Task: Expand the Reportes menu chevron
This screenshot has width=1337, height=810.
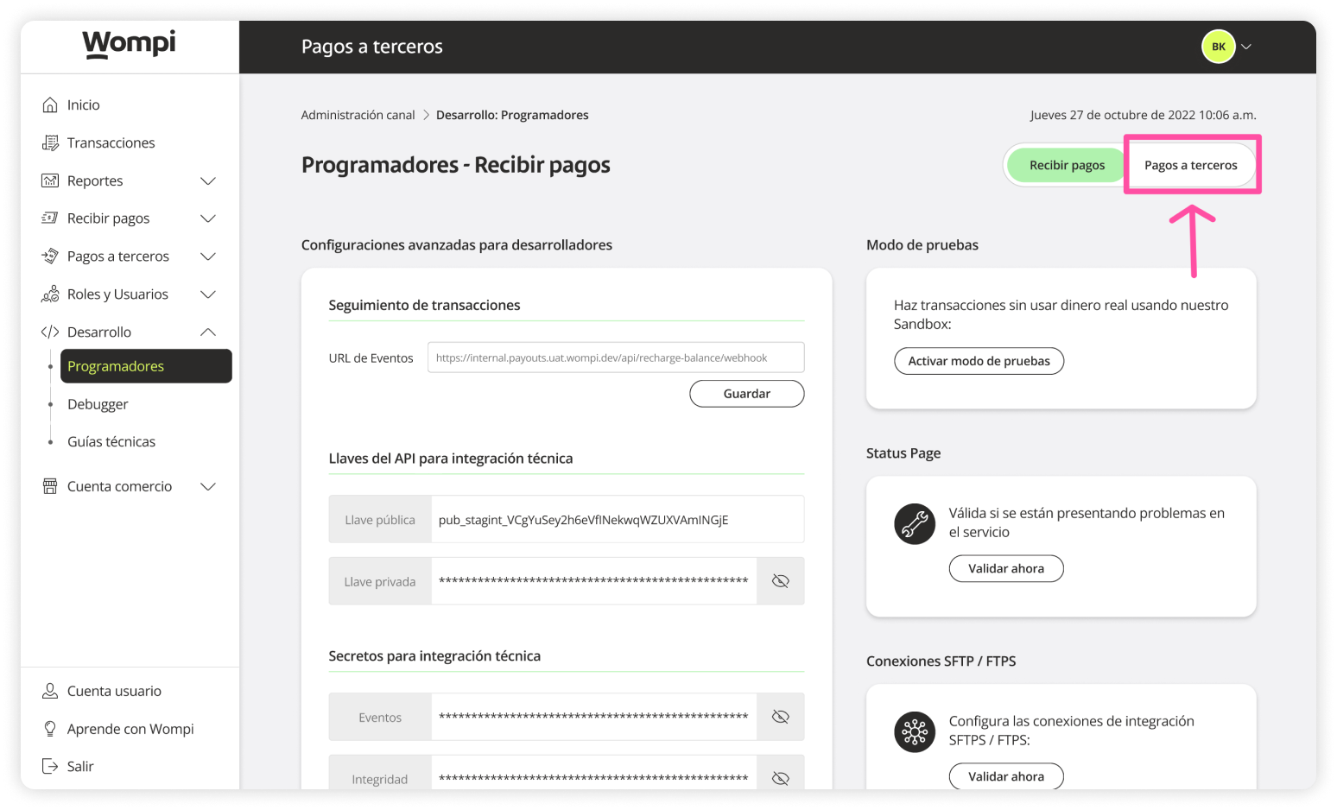Action: click(x=208, y=180)
